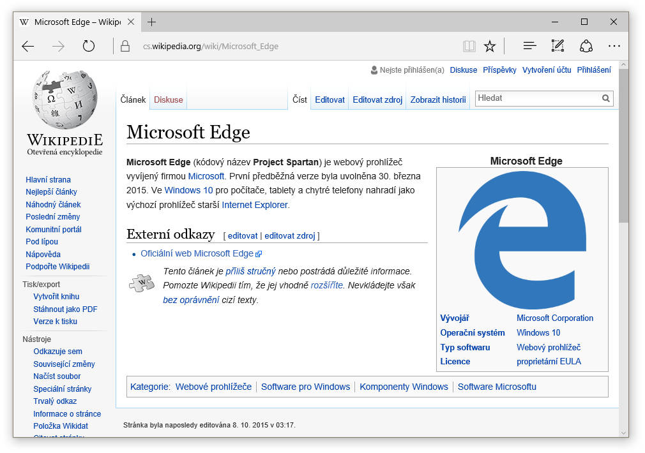Viewport: 645px width, 453px height.
Task: Click the address bar URL
Action: [x=211, y=46]
